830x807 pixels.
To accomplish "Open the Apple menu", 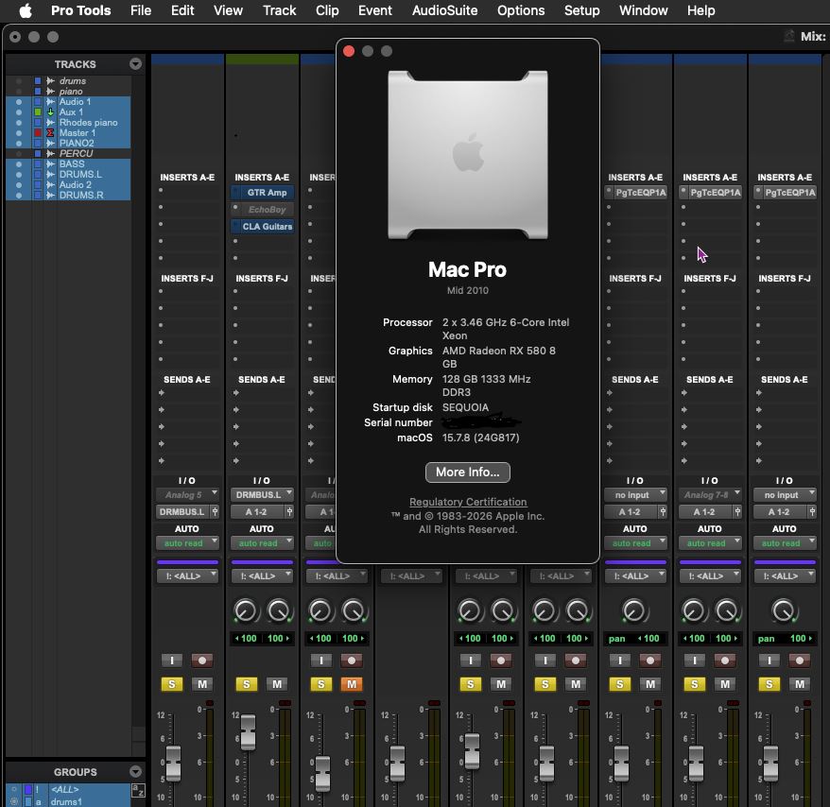I will coord(26,10).
